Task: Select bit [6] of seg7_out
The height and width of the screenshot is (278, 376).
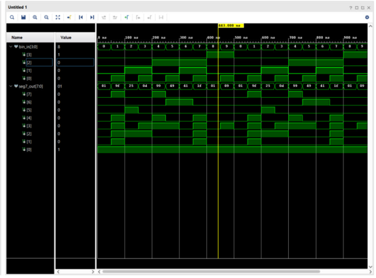Action: pyautogui.click(x=29, y=102)
